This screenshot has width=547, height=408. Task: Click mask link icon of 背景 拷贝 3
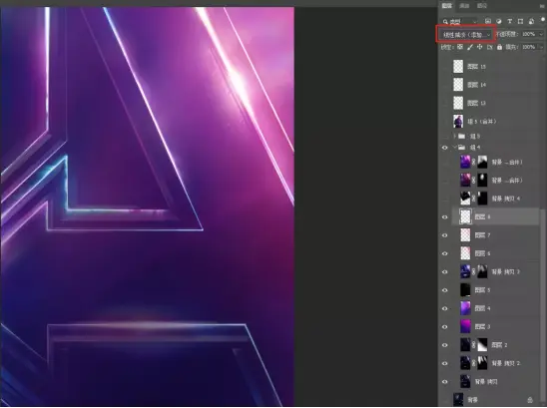(474, 271)
